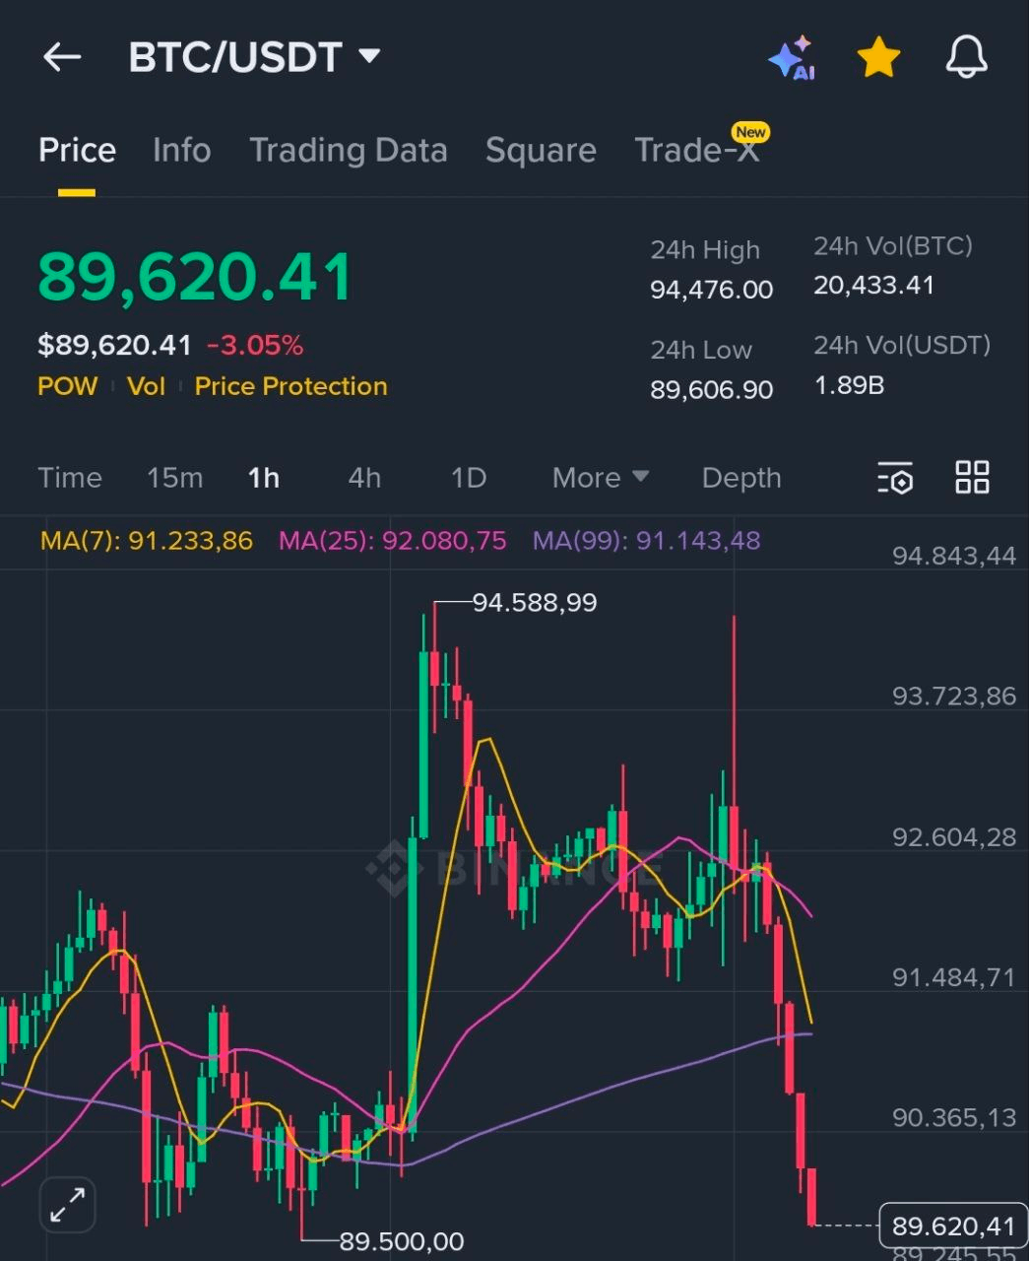This screenshot has height=1261, width=1029.
Task: Select the 15m chart interval
Action: click(x=174, y=478)
